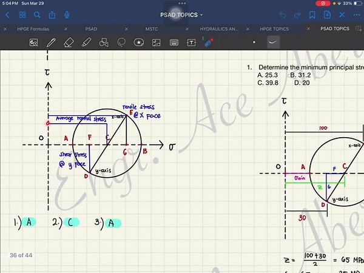Tap the 36 of 44 page indicator
364x273 pixels.
click(x=21, y=255)
